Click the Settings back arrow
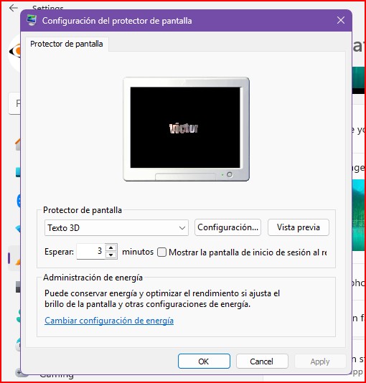Screen dimensions: 366x383 tap(13, 8)
